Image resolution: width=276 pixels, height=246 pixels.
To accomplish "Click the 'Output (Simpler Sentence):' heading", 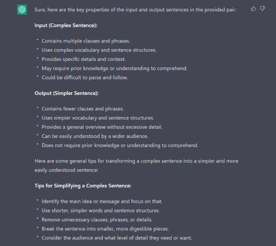I will pos(67,93).
